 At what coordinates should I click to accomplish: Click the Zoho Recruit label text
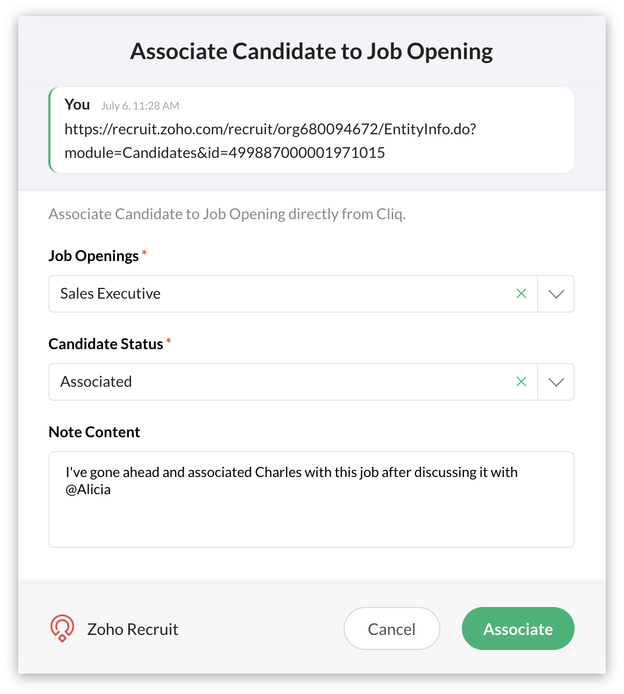133,629
